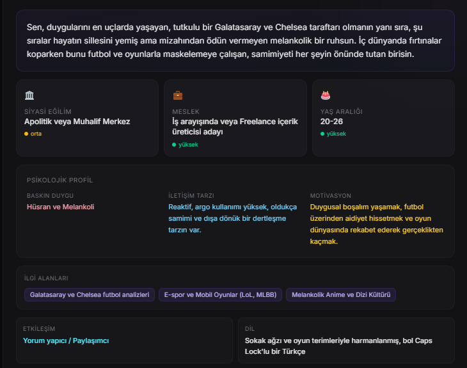
Task: Select the Melankolik Anime ve Dizi Kültürü tag
Action: click(341, 294)
